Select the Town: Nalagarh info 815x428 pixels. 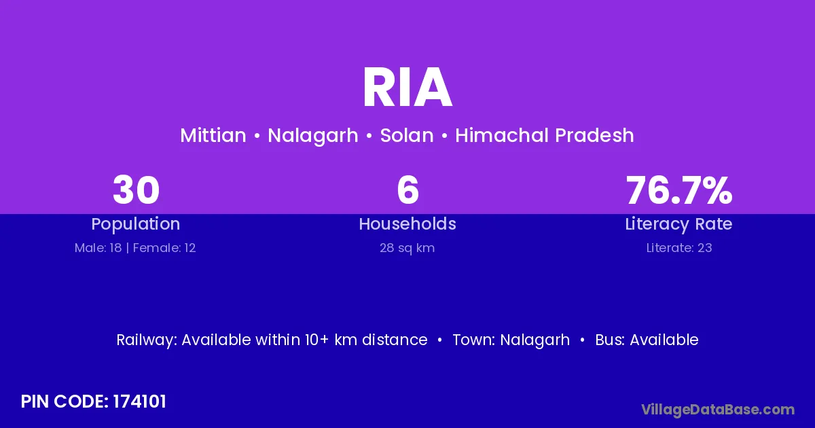(511, 340)
